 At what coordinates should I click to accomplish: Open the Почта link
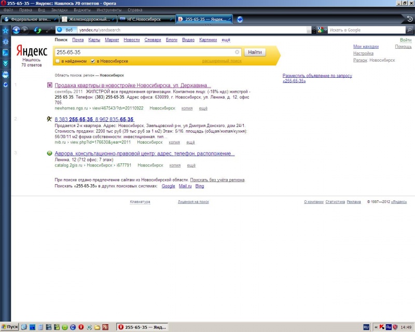[78, 40]
